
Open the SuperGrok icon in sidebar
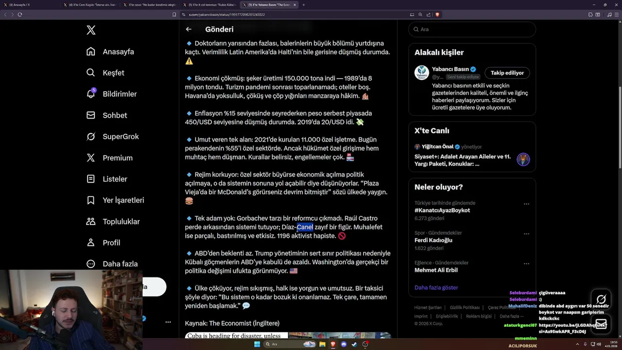pyautogui.click(x=91, y=137)
